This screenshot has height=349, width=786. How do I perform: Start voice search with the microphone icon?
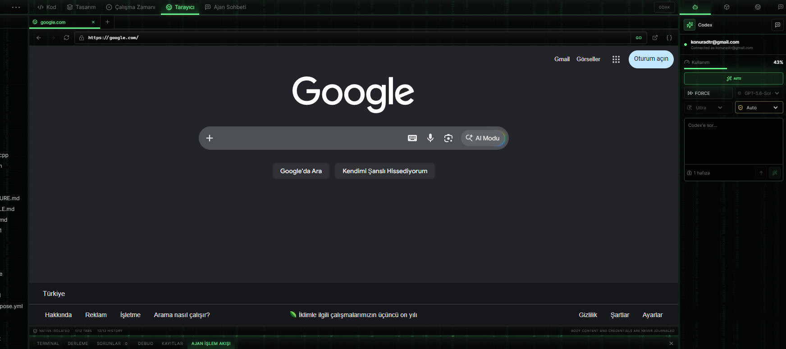(430, 138)
